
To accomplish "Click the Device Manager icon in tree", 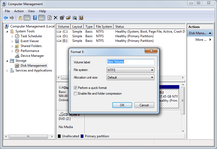I will 17,56.
